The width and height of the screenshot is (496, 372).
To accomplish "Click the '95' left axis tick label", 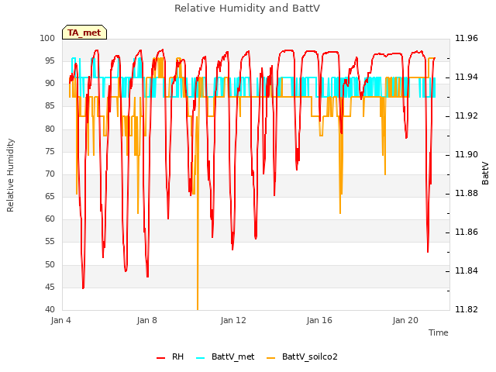I will coord(50,60).
